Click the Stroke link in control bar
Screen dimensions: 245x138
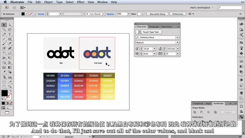[x=41, y=14]
